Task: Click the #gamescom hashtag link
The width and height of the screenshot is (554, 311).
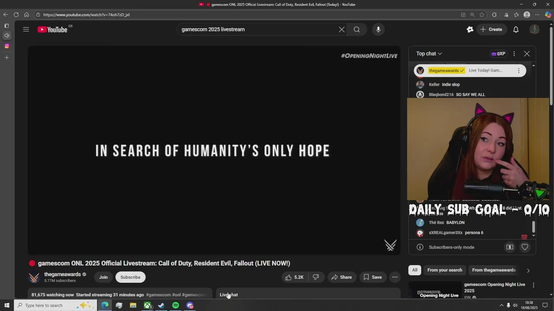Action: pyautogui.click(x=158, y=295)
